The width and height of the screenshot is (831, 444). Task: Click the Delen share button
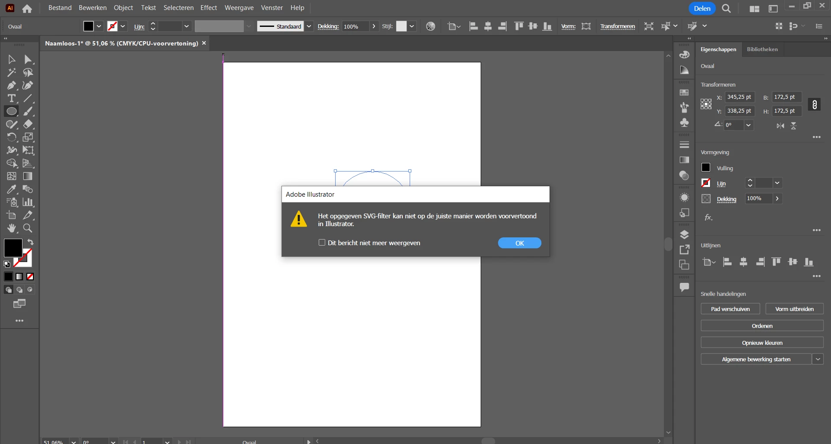coord(702,9)
